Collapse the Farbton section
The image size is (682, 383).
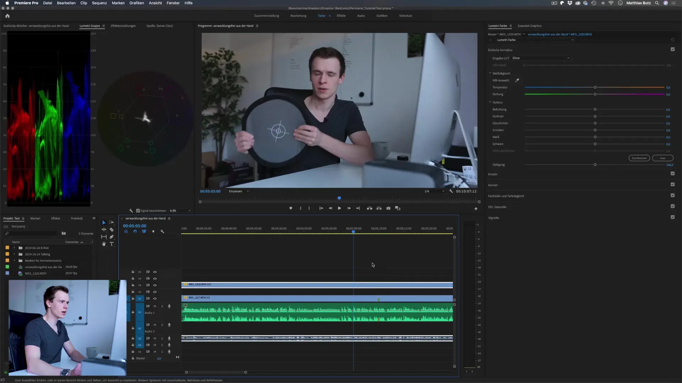tap(490, 102)
